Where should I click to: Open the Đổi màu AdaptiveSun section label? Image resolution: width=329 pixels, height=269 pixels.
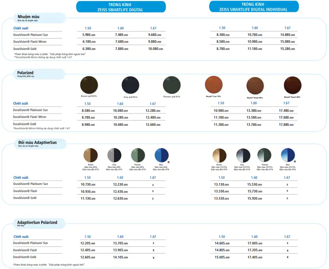pos(40,144)
